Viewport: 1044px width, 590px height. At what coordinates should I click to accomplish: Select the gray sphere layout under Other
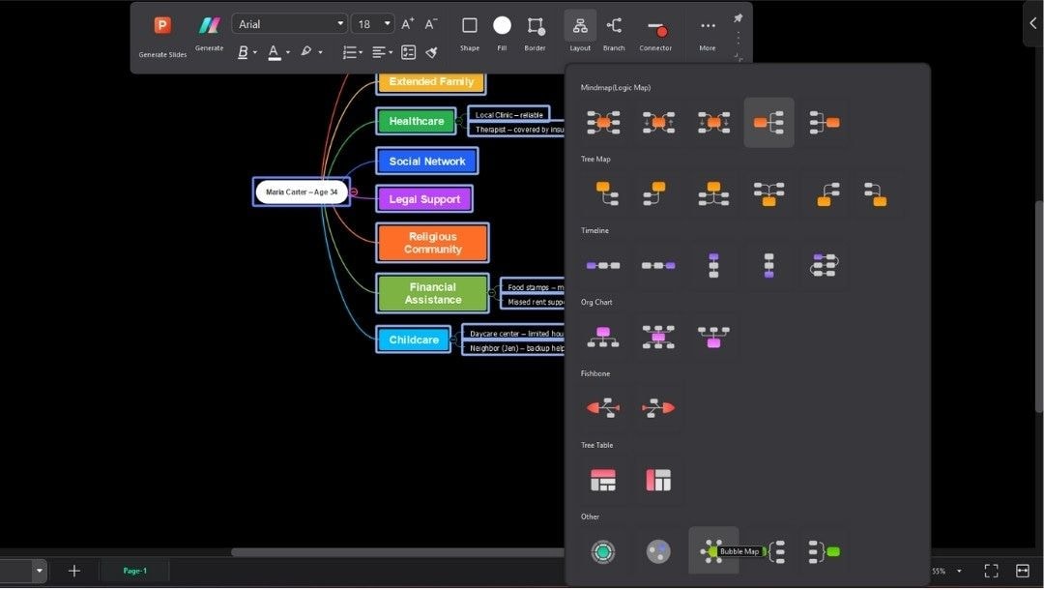click(x=658, y=551)
